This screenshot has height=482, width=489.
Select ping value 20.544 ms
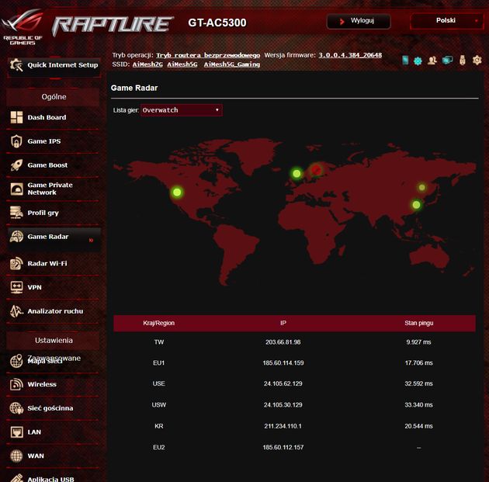coord(418,426)
